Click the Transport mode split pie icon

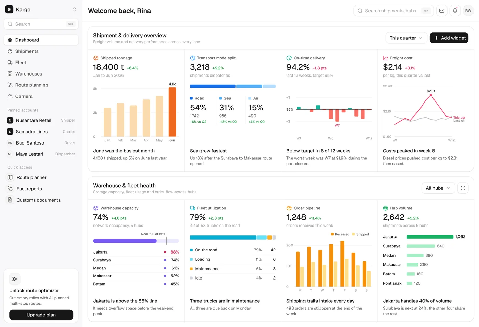point(193,58)
